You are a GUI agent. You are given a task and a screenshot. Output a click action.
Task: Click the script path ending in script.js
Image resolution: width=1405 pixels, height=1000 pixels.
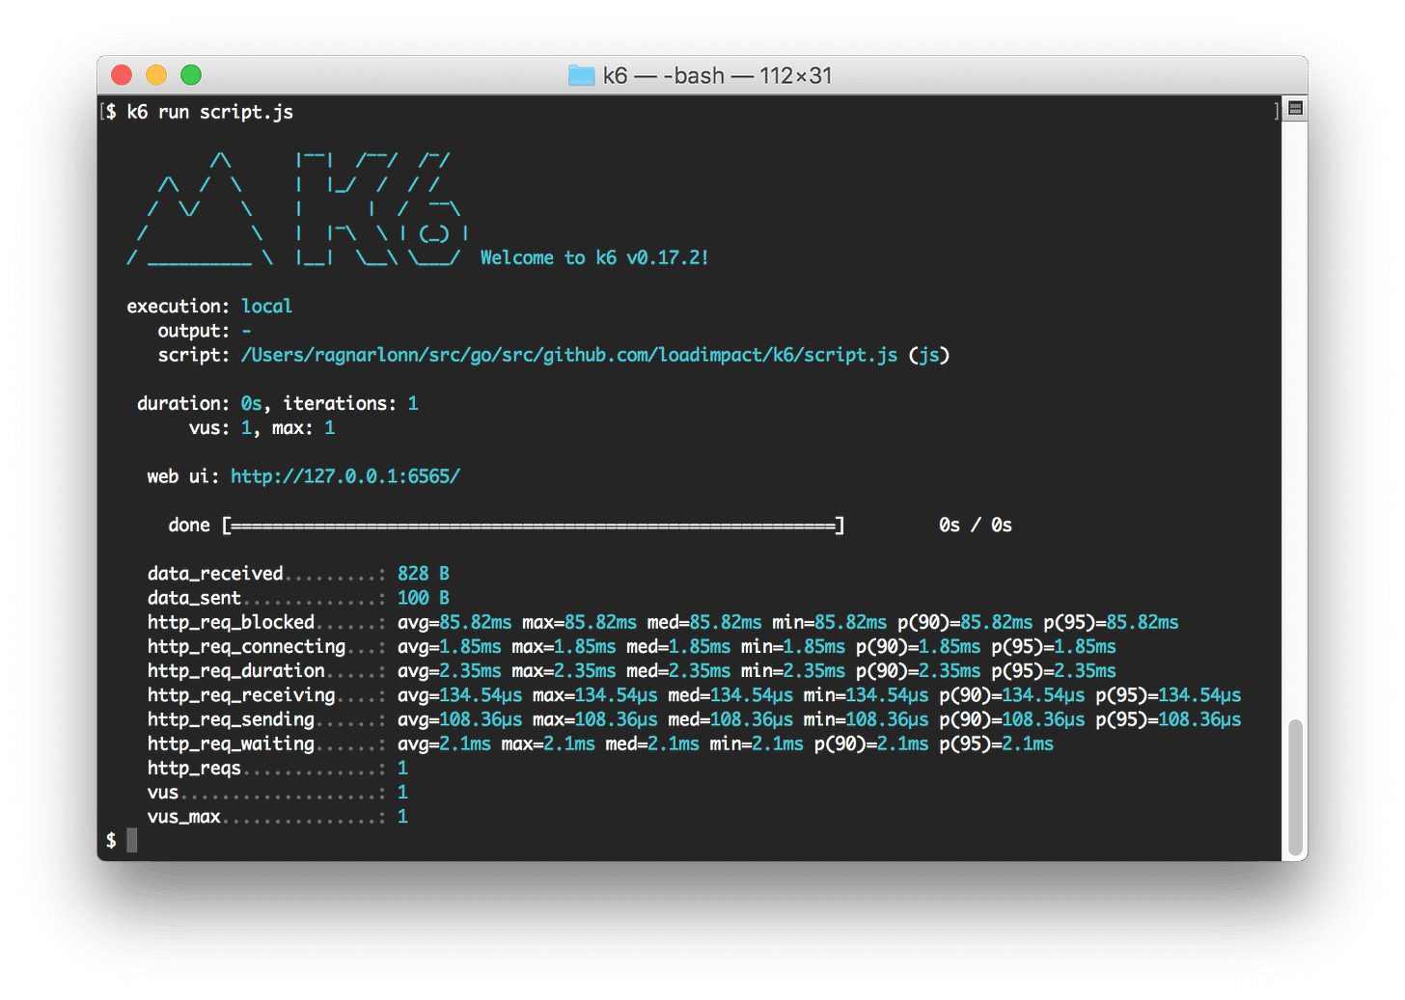(x=569, y=355)
